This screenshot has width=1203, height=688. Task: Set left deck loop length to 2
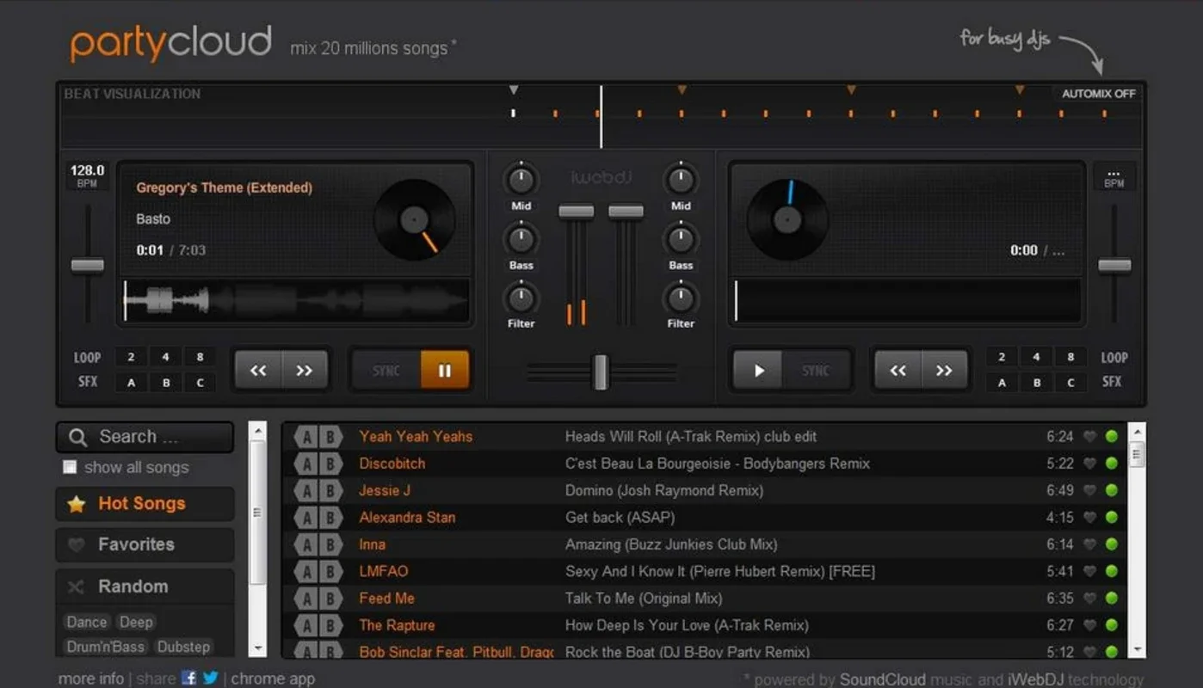coord(131,357)
